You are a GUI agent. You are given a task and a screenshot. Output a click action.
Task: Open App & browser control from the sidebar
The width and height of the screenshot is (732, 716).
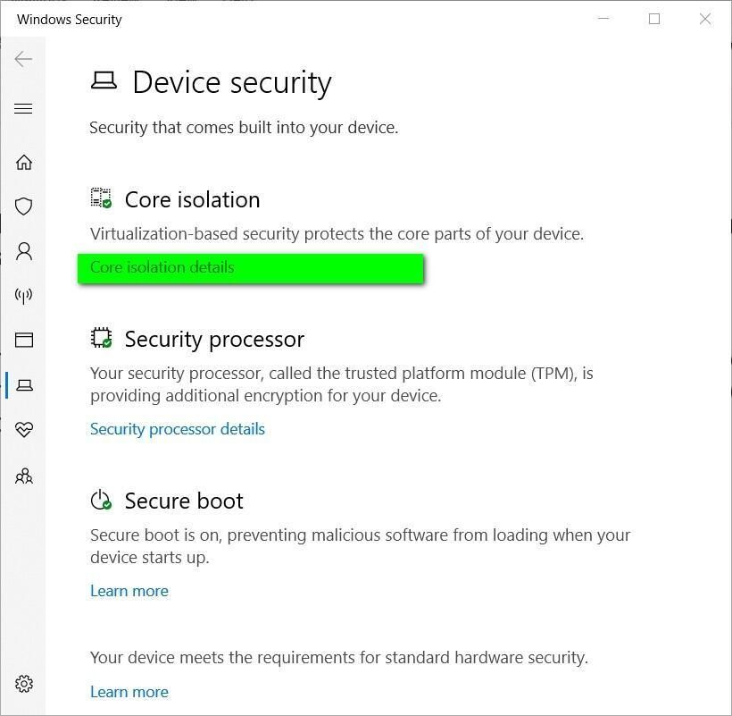23,341
